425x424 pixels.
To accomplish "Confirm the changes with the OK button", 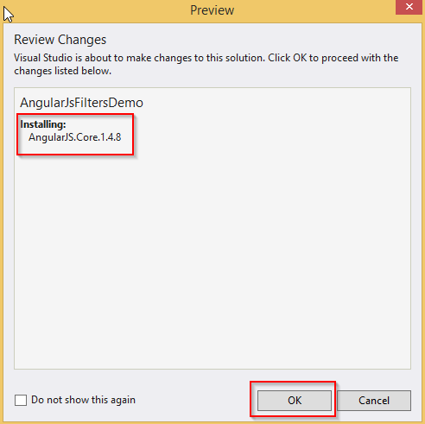I will pyautogui.click(x=295, y=400).
